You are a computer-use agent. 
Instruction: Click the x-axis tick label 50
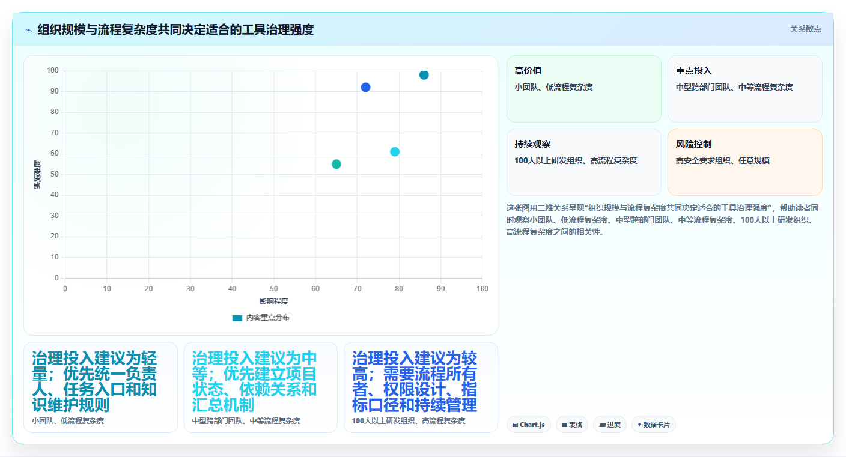273,289
